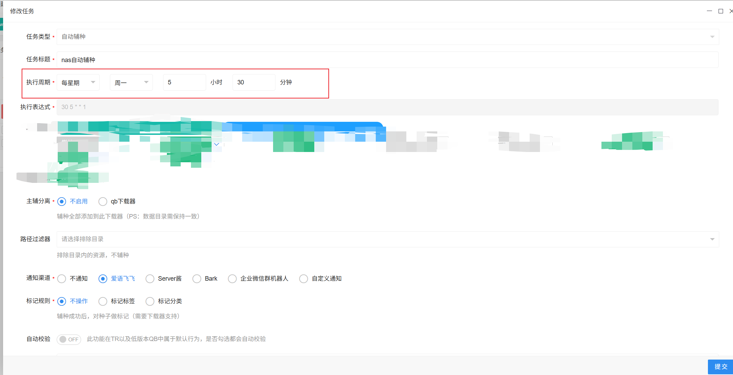Open the 任务类型 dropdown arrow

(712, 37)
